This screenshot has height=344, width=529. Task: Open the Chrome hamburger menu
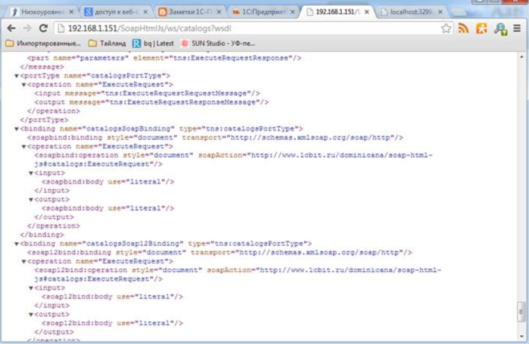pyautogui.click(x=517, y=28)
